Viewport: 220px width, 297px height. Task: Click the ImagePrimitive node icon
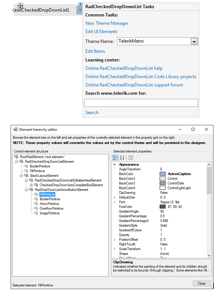click(36, 213)
